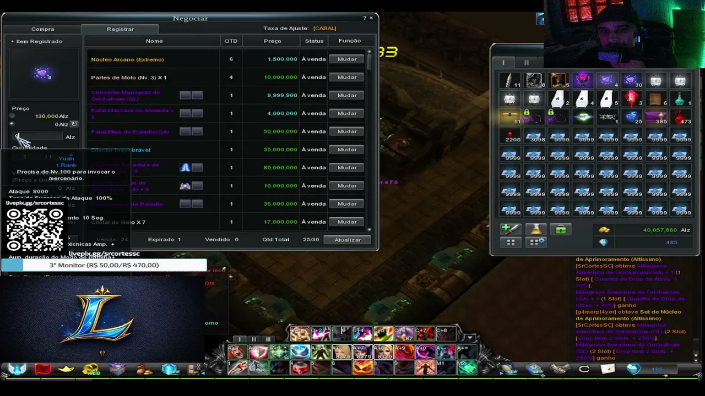The image size is (705, 396).
Task: Select the red gem stack of 2205
Action: [510, 135]
